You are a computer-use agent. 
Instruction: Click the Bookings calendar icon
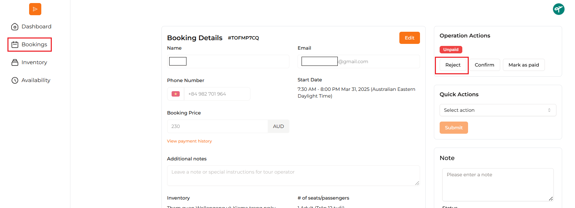click(15, 45)
